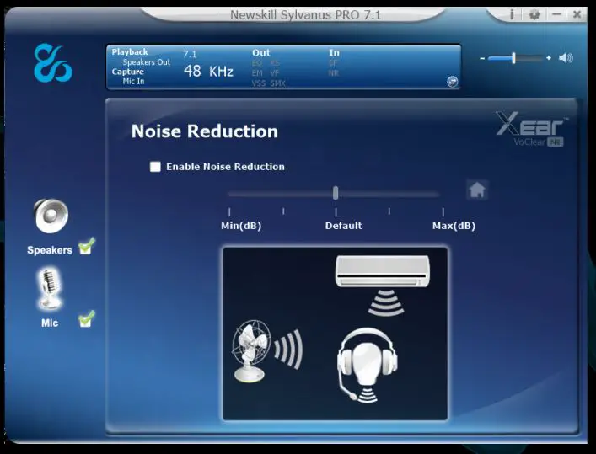Click the 'Default' slider label

(343, 226)
